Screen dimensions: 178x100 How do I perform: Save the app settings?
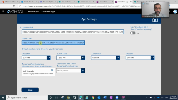[x=30, y=90]
